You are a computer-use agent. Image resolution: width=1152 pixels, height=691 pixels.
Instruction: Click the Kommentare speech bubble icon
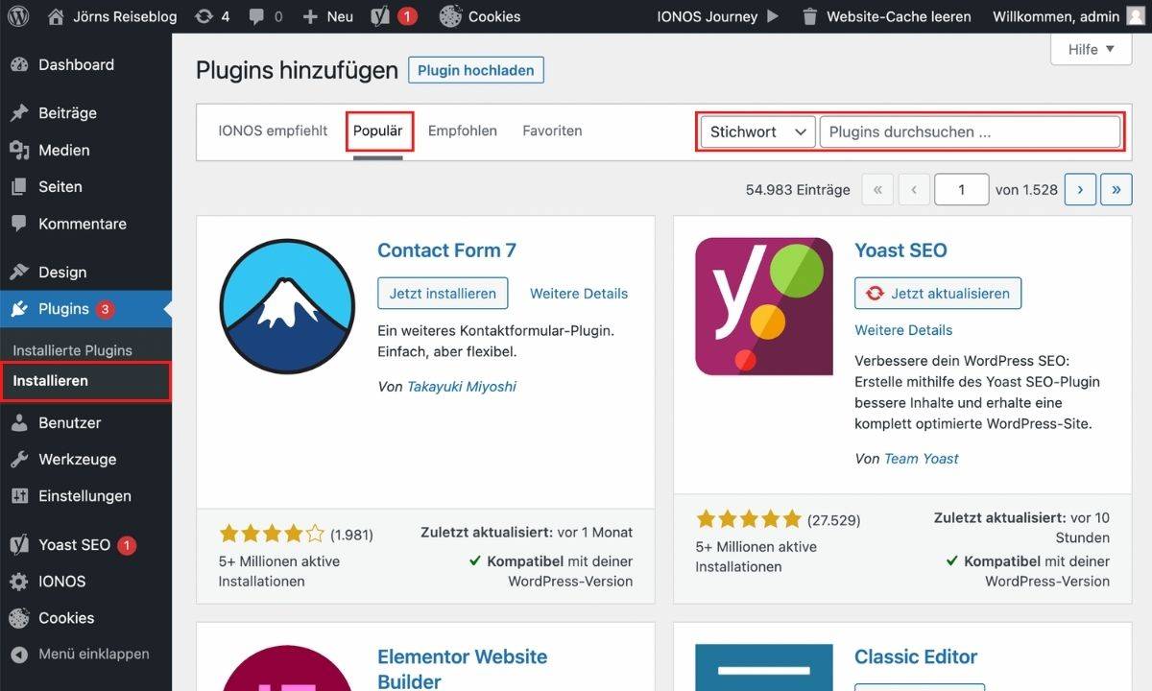(19, 224)
